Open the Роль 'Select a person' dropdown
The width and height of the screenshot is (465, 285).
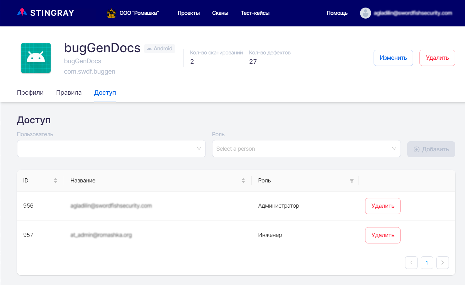pos(306,149)
